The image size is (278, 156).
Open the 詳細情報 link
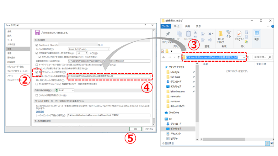tap(40, 112)
